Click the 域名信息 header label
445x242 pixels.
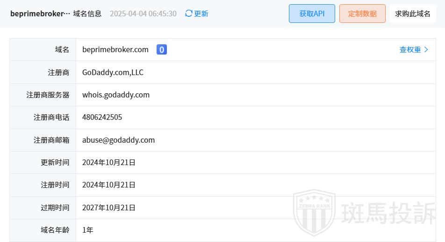point(87,14)
